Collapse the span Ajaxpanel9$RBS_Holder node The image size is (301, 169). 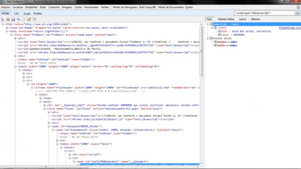tap(49, 126)
